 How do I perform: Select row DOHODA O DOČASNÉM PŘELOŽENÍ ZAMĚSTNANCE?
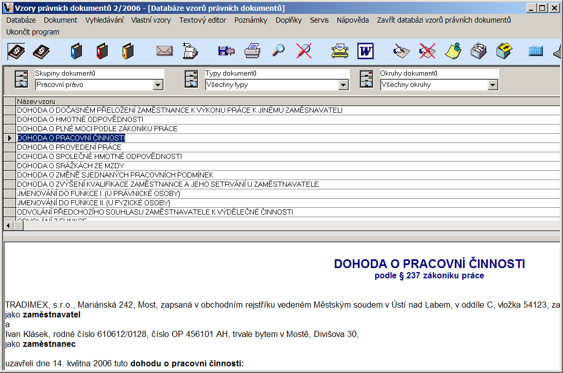287,110
